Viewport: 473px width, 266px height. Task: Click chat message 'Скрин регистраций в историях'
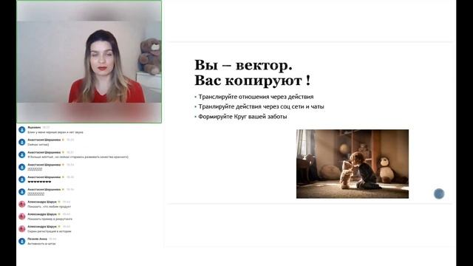[x=50, y=231]
